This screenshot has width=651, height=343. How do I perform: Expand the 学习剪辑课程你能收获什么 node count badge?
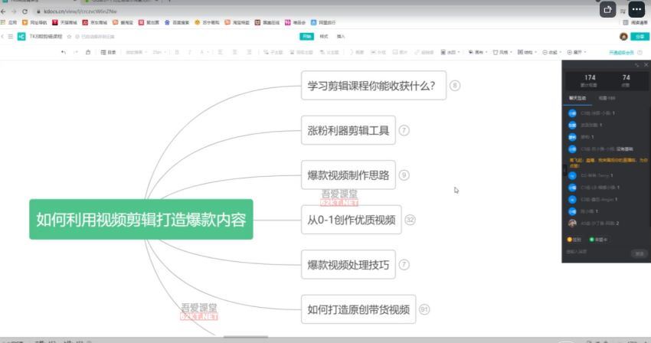[455, 86]
